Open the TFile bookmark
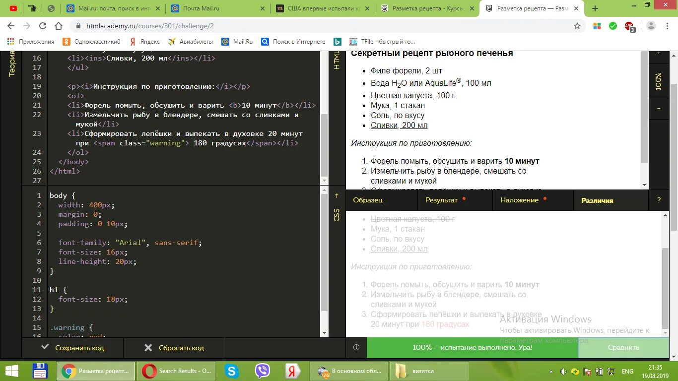Screen dimensions: 678x381 pos(382,42)
